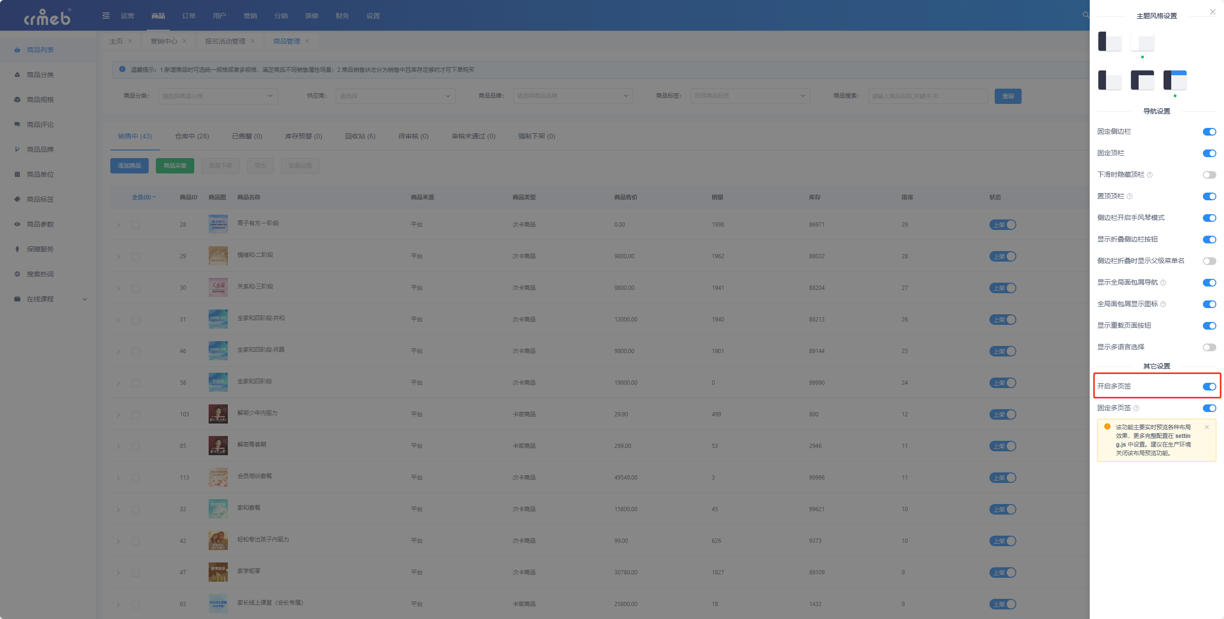The height and width of the screenshot is (619, 1224).
Task: Select blue top bar layout swatch
Action: tap(1175, 80)
